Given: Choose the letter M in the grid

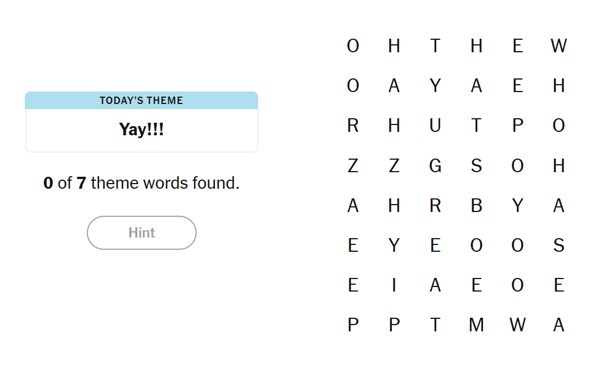Looking at the screenshot, I should click(477, 325).
